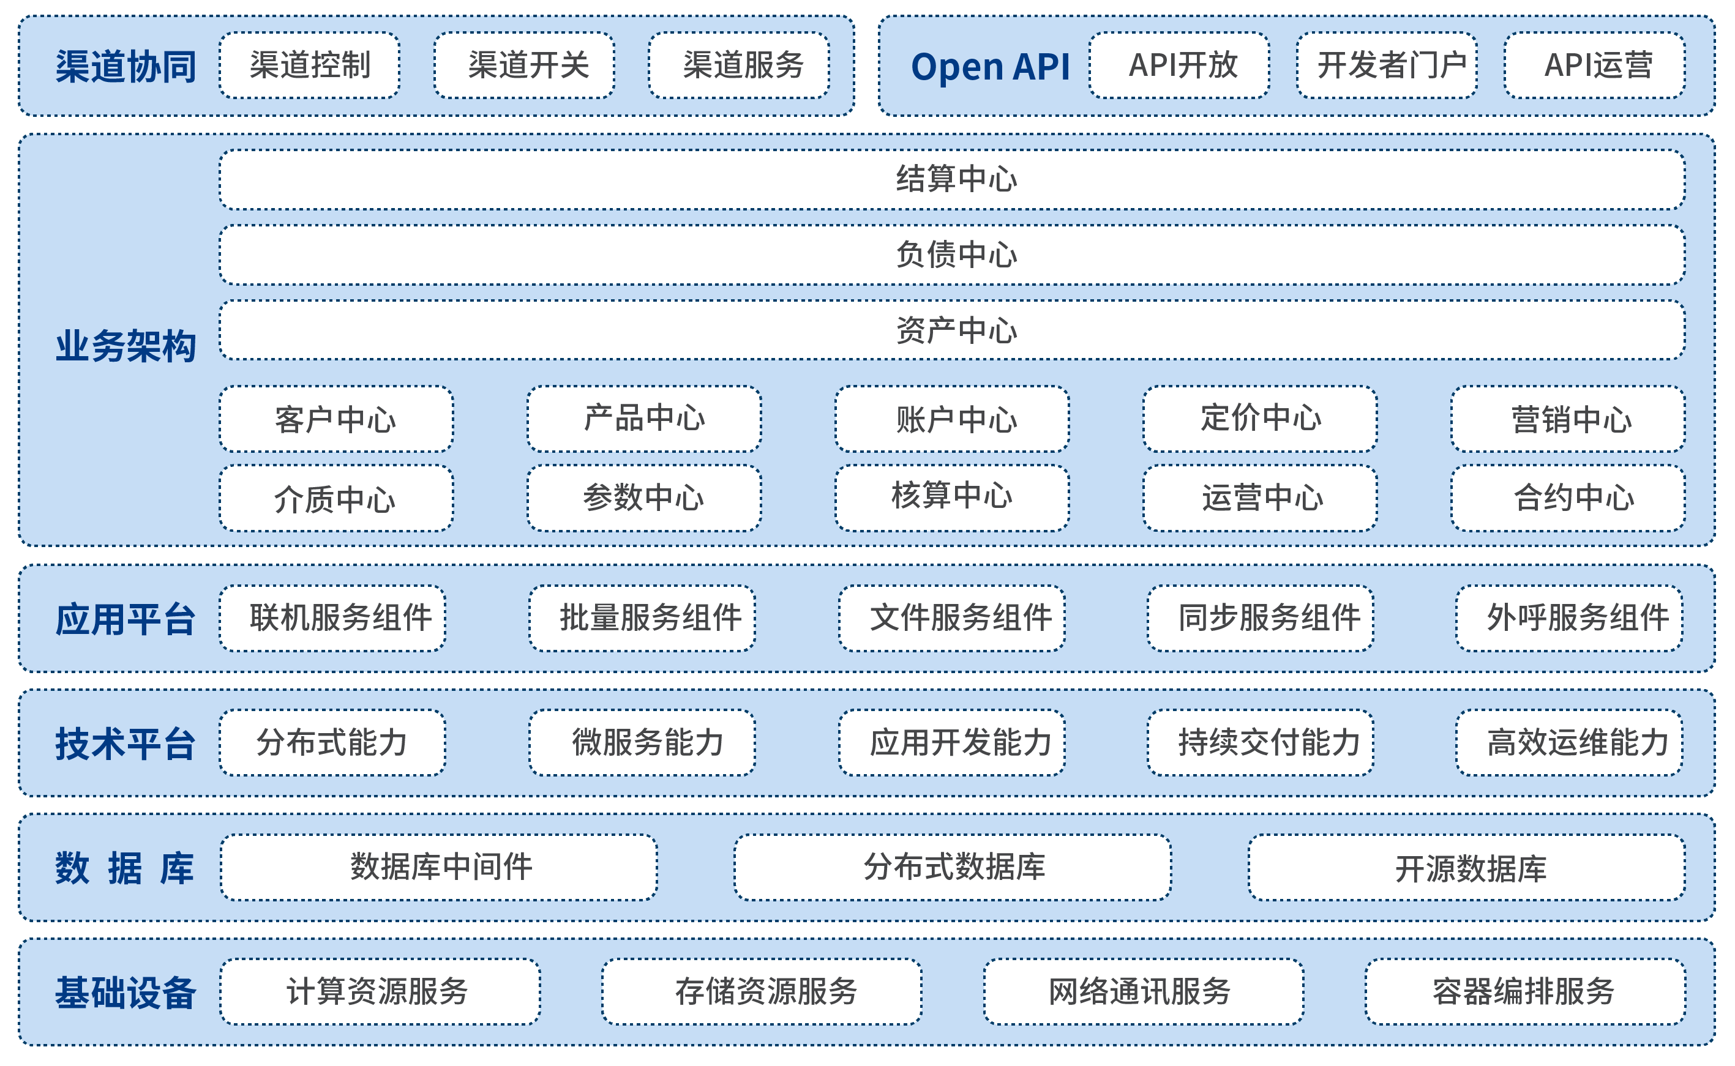1735x1066 pixels.
Task: Select the 合约中心 box
Action: (1568, 498)
